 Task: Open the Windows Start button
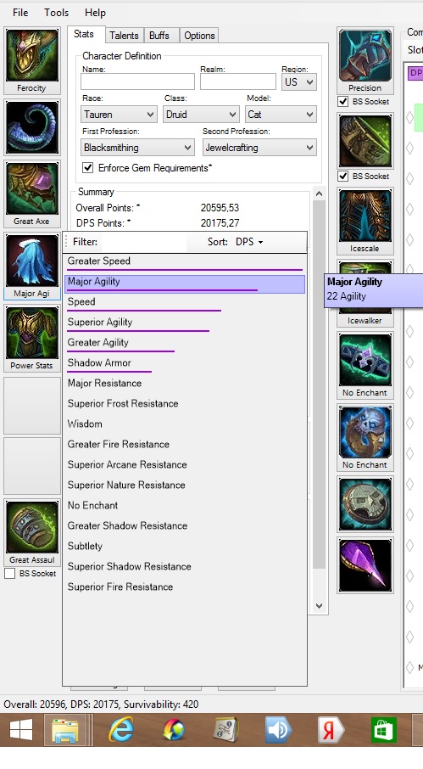pos(21,730)
